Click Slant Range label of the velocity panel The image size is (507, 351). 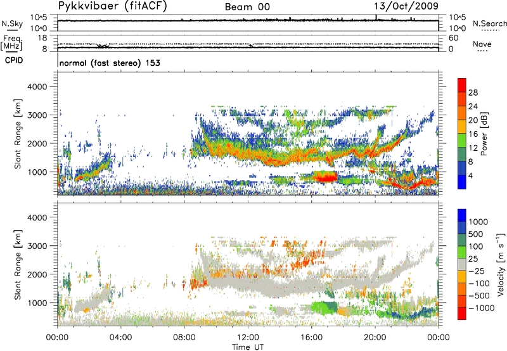18,265
